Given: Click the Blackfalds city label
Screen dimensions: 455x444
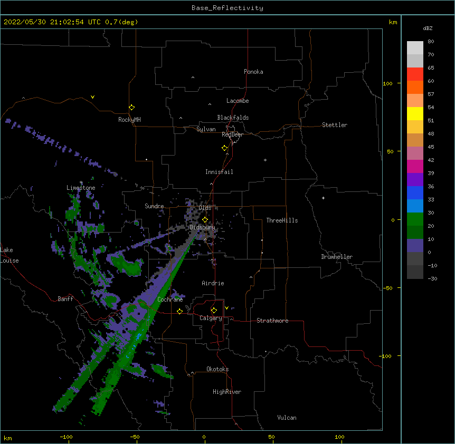Looking at the screenshot, I should [233, 118].
